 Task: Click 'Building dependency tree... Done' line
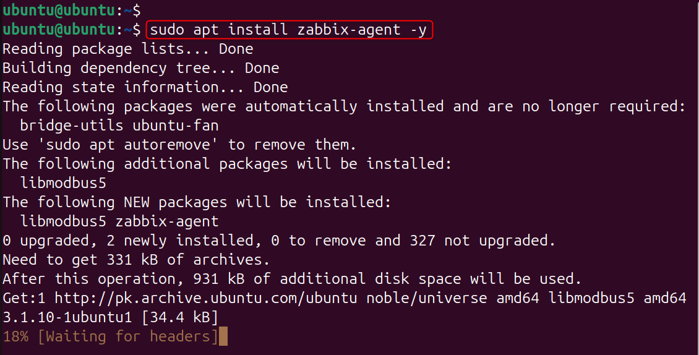point(140,67)
